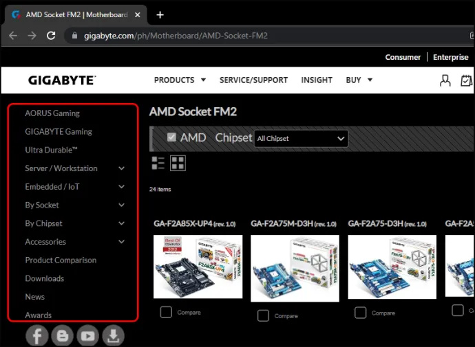Click GA-F2A75M-D3H motherboard image
475x347 pixels.
[x=295, y=269]
